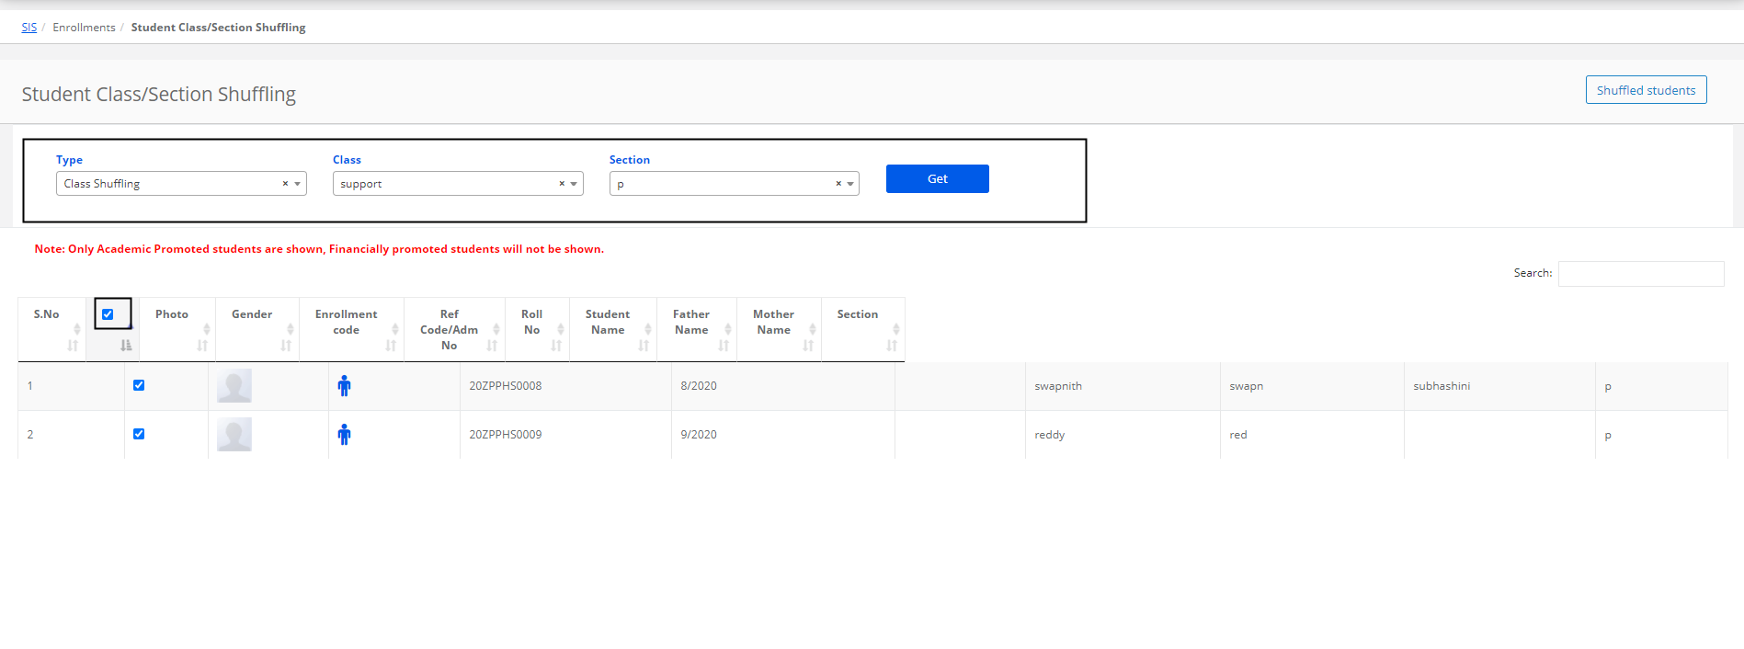The width and height of the screenshot is (1744, 649).
Task: Uncheck the checkbox for student reddy
Action: tap(139, 434)
